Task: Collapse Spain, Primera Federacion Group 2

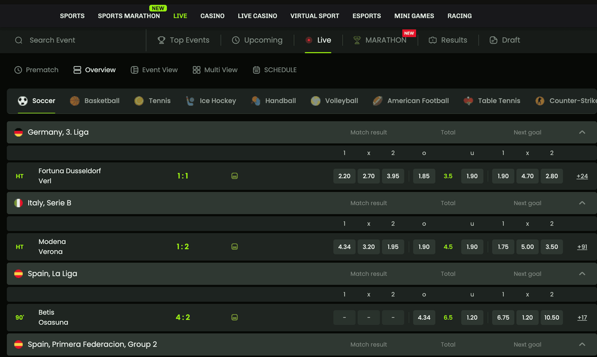Action: point(582,344)
